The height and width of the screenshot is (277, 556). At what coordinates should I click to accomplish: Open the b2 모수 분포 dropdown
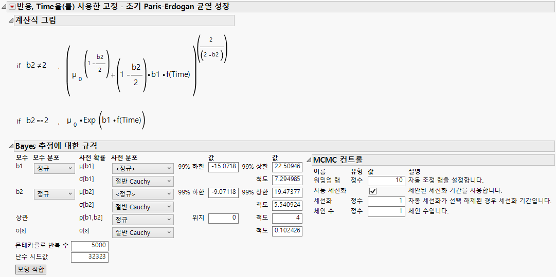tap(54, 194)
